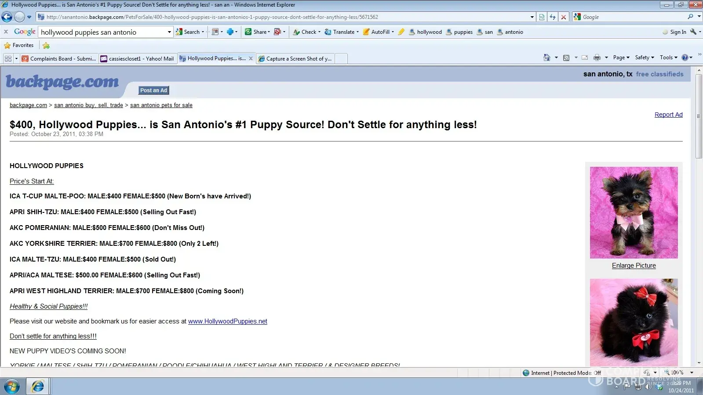The image size is (703, 395).
Task: Click the Report Ad link
Action: (668, 115)
